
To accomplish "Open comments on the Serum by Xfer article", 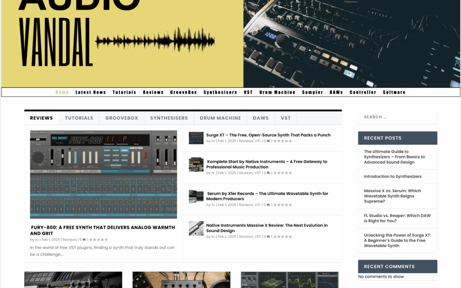I will (x=268, y=204).
